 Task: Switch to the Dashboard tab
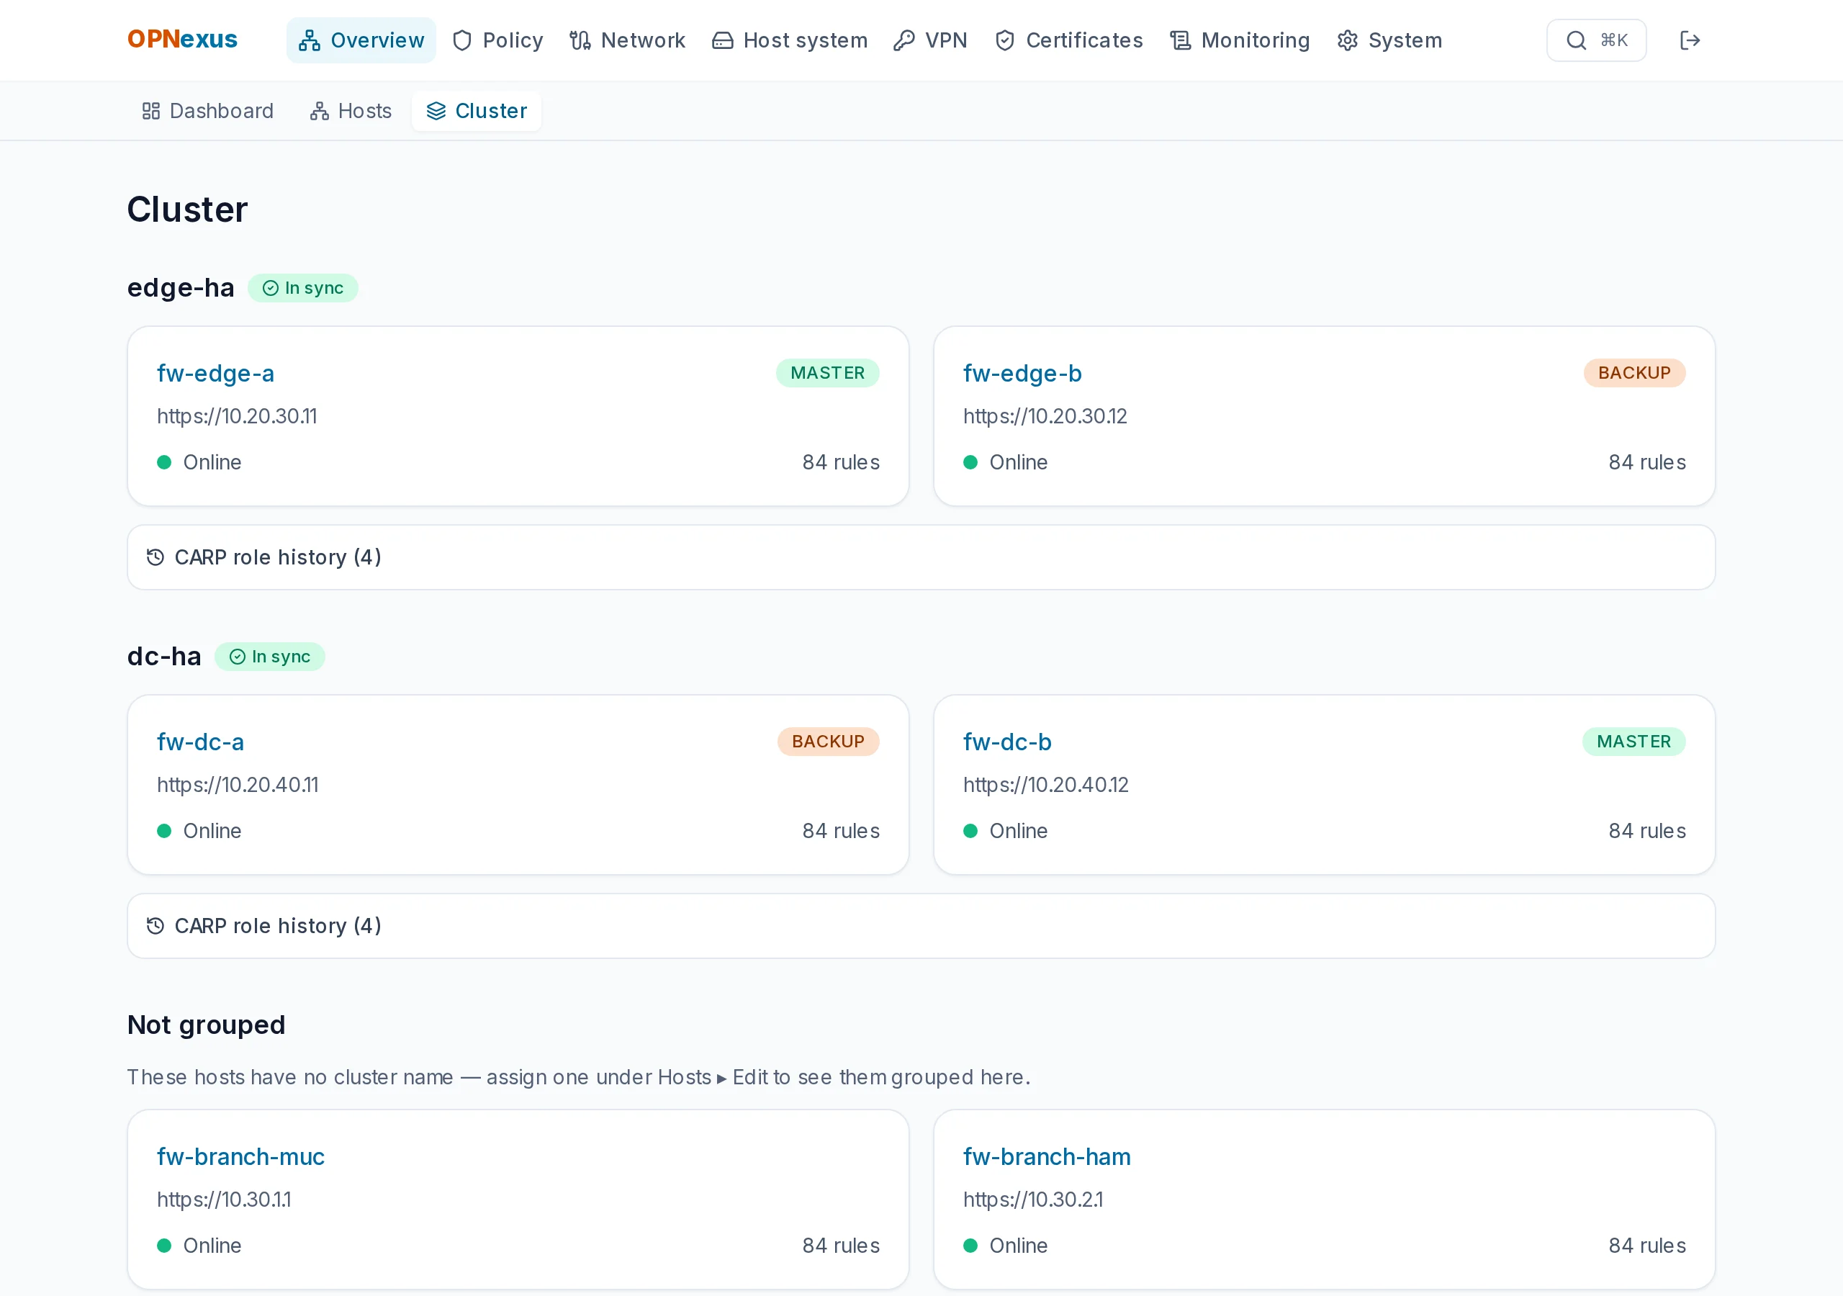tap(208, 111)
